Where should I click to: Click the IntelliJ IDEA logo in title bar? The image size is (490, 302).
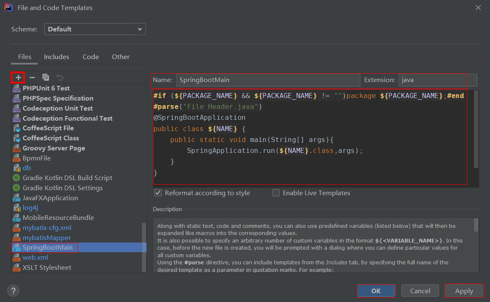tap(8, 8)
